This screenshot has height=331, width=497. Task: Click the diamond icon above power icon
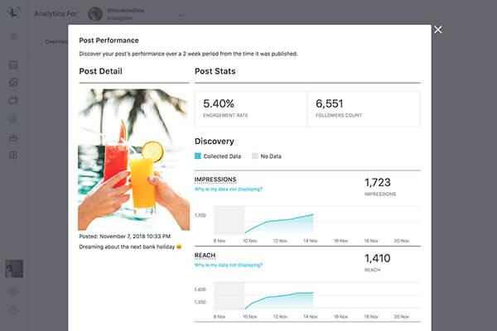coord(13,291)
